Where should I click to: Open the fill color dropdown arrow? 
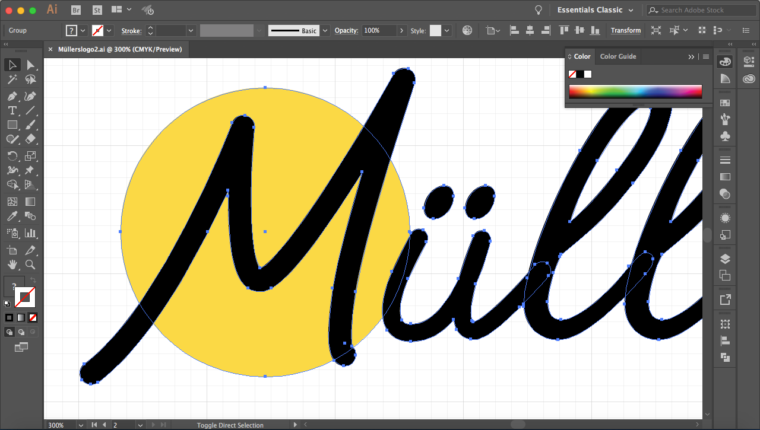pos(83,30)
